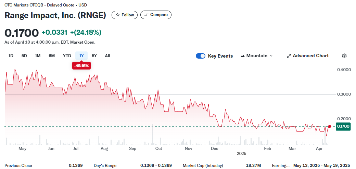Click the Jul x-axis label

[x=76, y=149]
